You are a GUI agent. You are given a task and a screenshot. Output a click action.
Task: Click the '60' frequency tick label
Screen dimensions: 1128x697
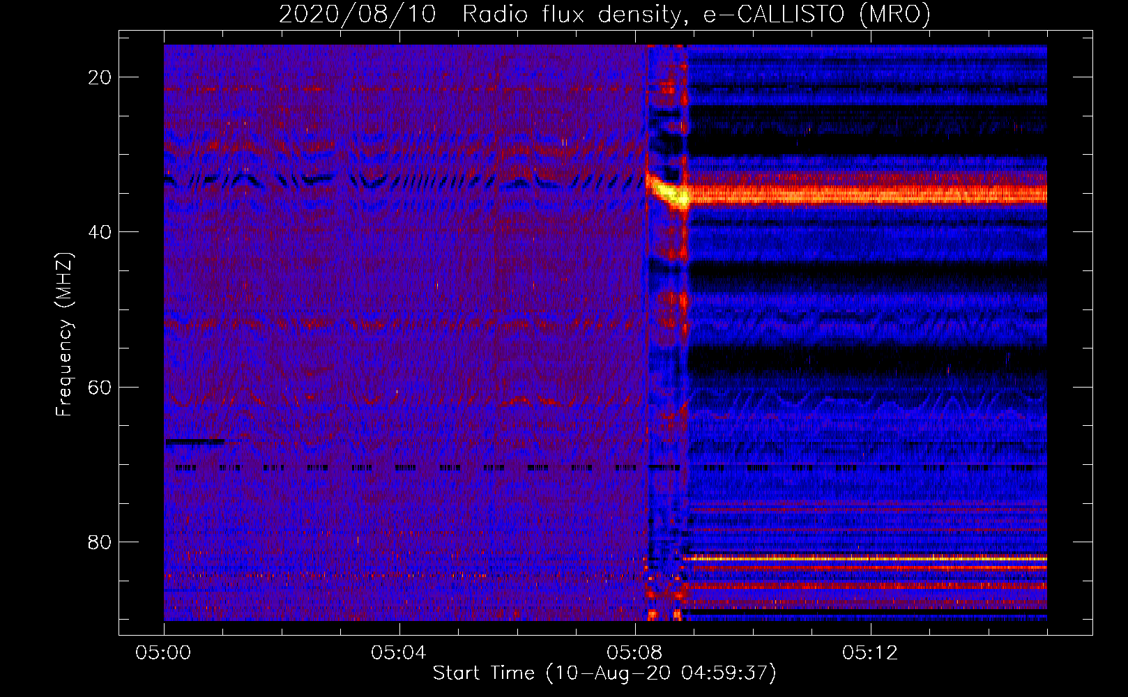[x=100, y=387]
